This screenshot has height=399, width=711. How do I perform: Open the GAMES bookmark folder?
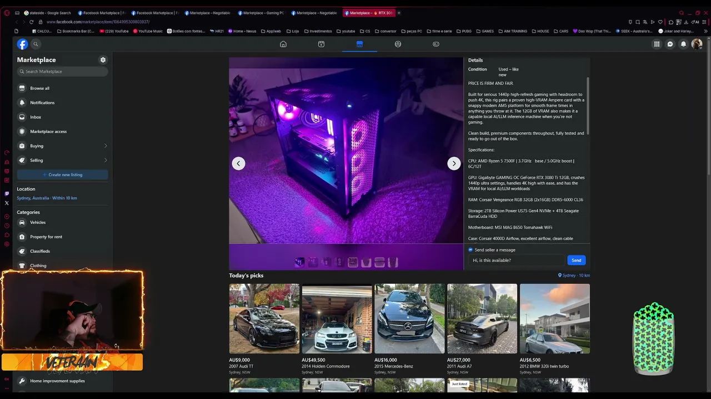click(x=485, y=31)
